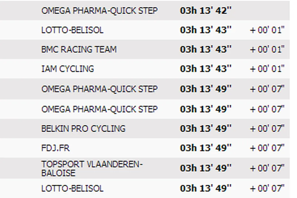
Task: Click the time gap in BMC Racing Team's row
Action: (267, 49)
